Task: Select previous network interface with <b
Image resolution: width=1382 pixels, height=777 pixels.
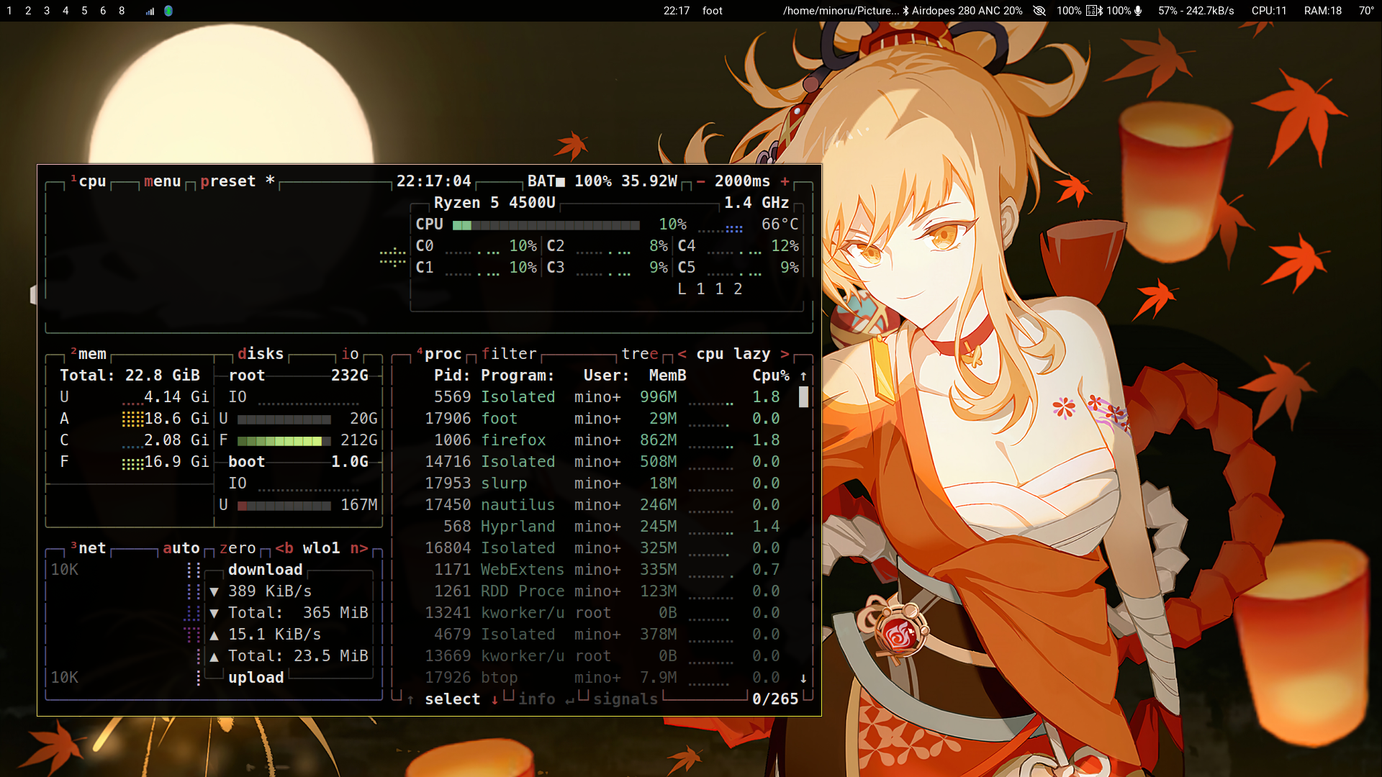Action: 284,548
